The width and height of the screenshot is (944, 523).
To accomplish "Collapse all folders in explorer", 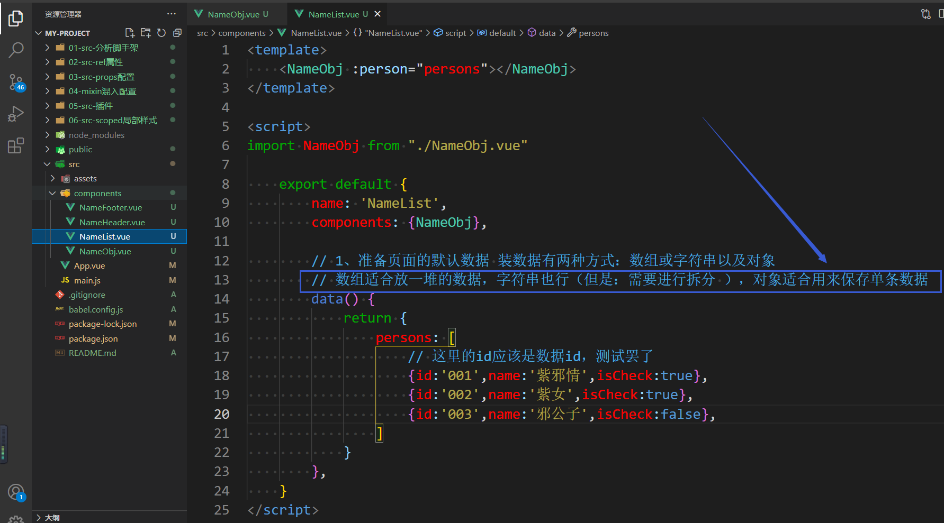I will point(177,33).
